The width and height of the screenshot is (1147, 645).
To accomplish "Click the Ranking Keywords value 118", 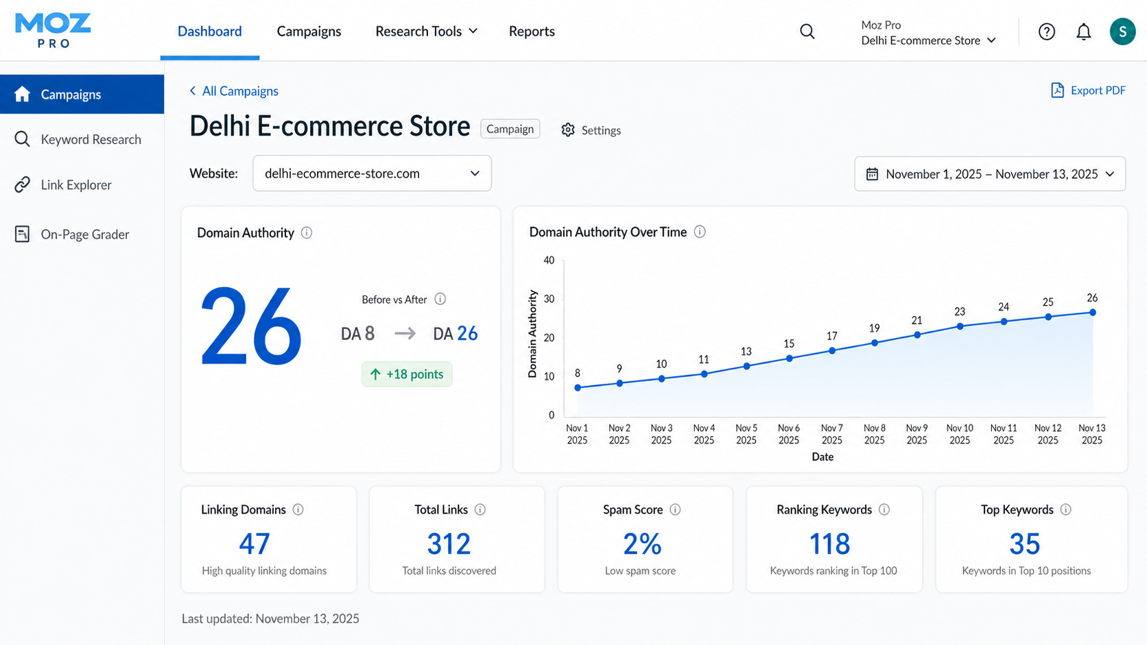I will pos(830,544).
